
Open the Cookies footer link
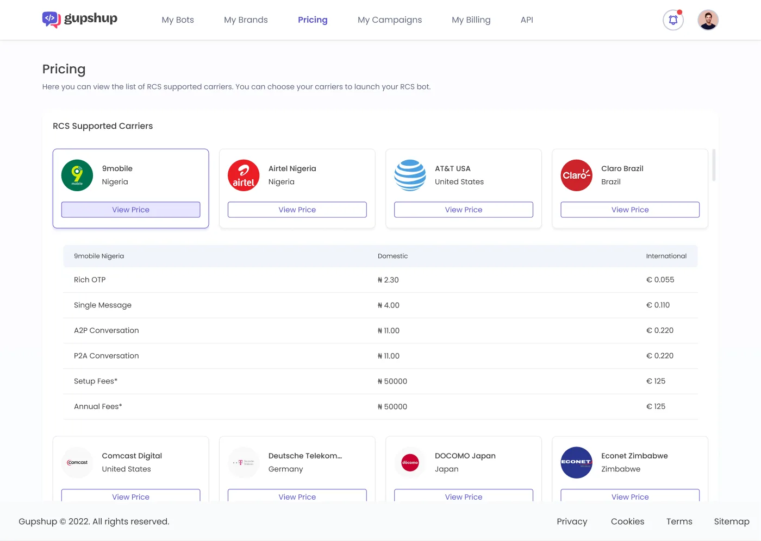[627, 521]
